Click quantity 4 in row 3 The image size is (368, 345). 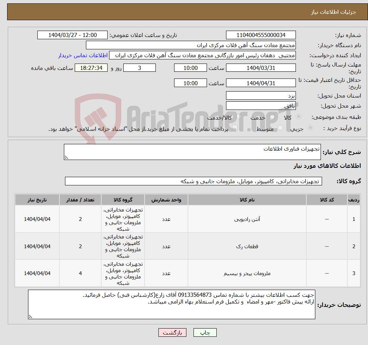(x=80, y=273)
